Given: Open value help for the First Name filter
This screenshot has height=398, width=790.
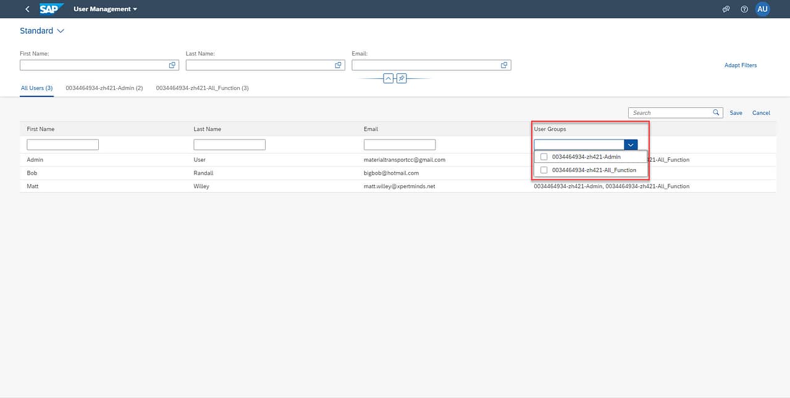Looking at the screenshot, I should 172,64.
